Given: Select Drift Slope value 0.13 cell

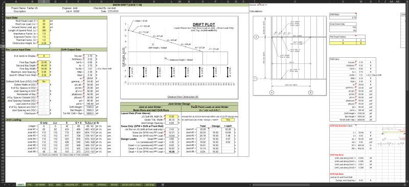Looking at the screenshot, I should click(343, 17).
